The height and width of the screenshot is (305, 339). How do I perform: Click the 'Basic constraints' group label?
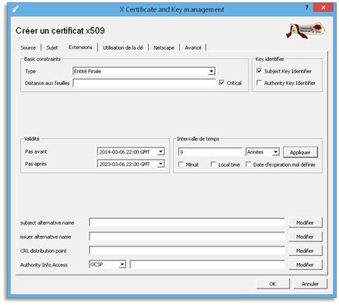coord(42,59)
